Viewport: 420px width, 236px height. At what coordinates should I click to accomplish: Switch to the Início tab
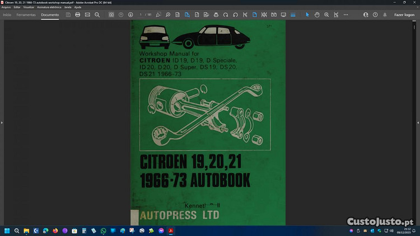(7, 15)
